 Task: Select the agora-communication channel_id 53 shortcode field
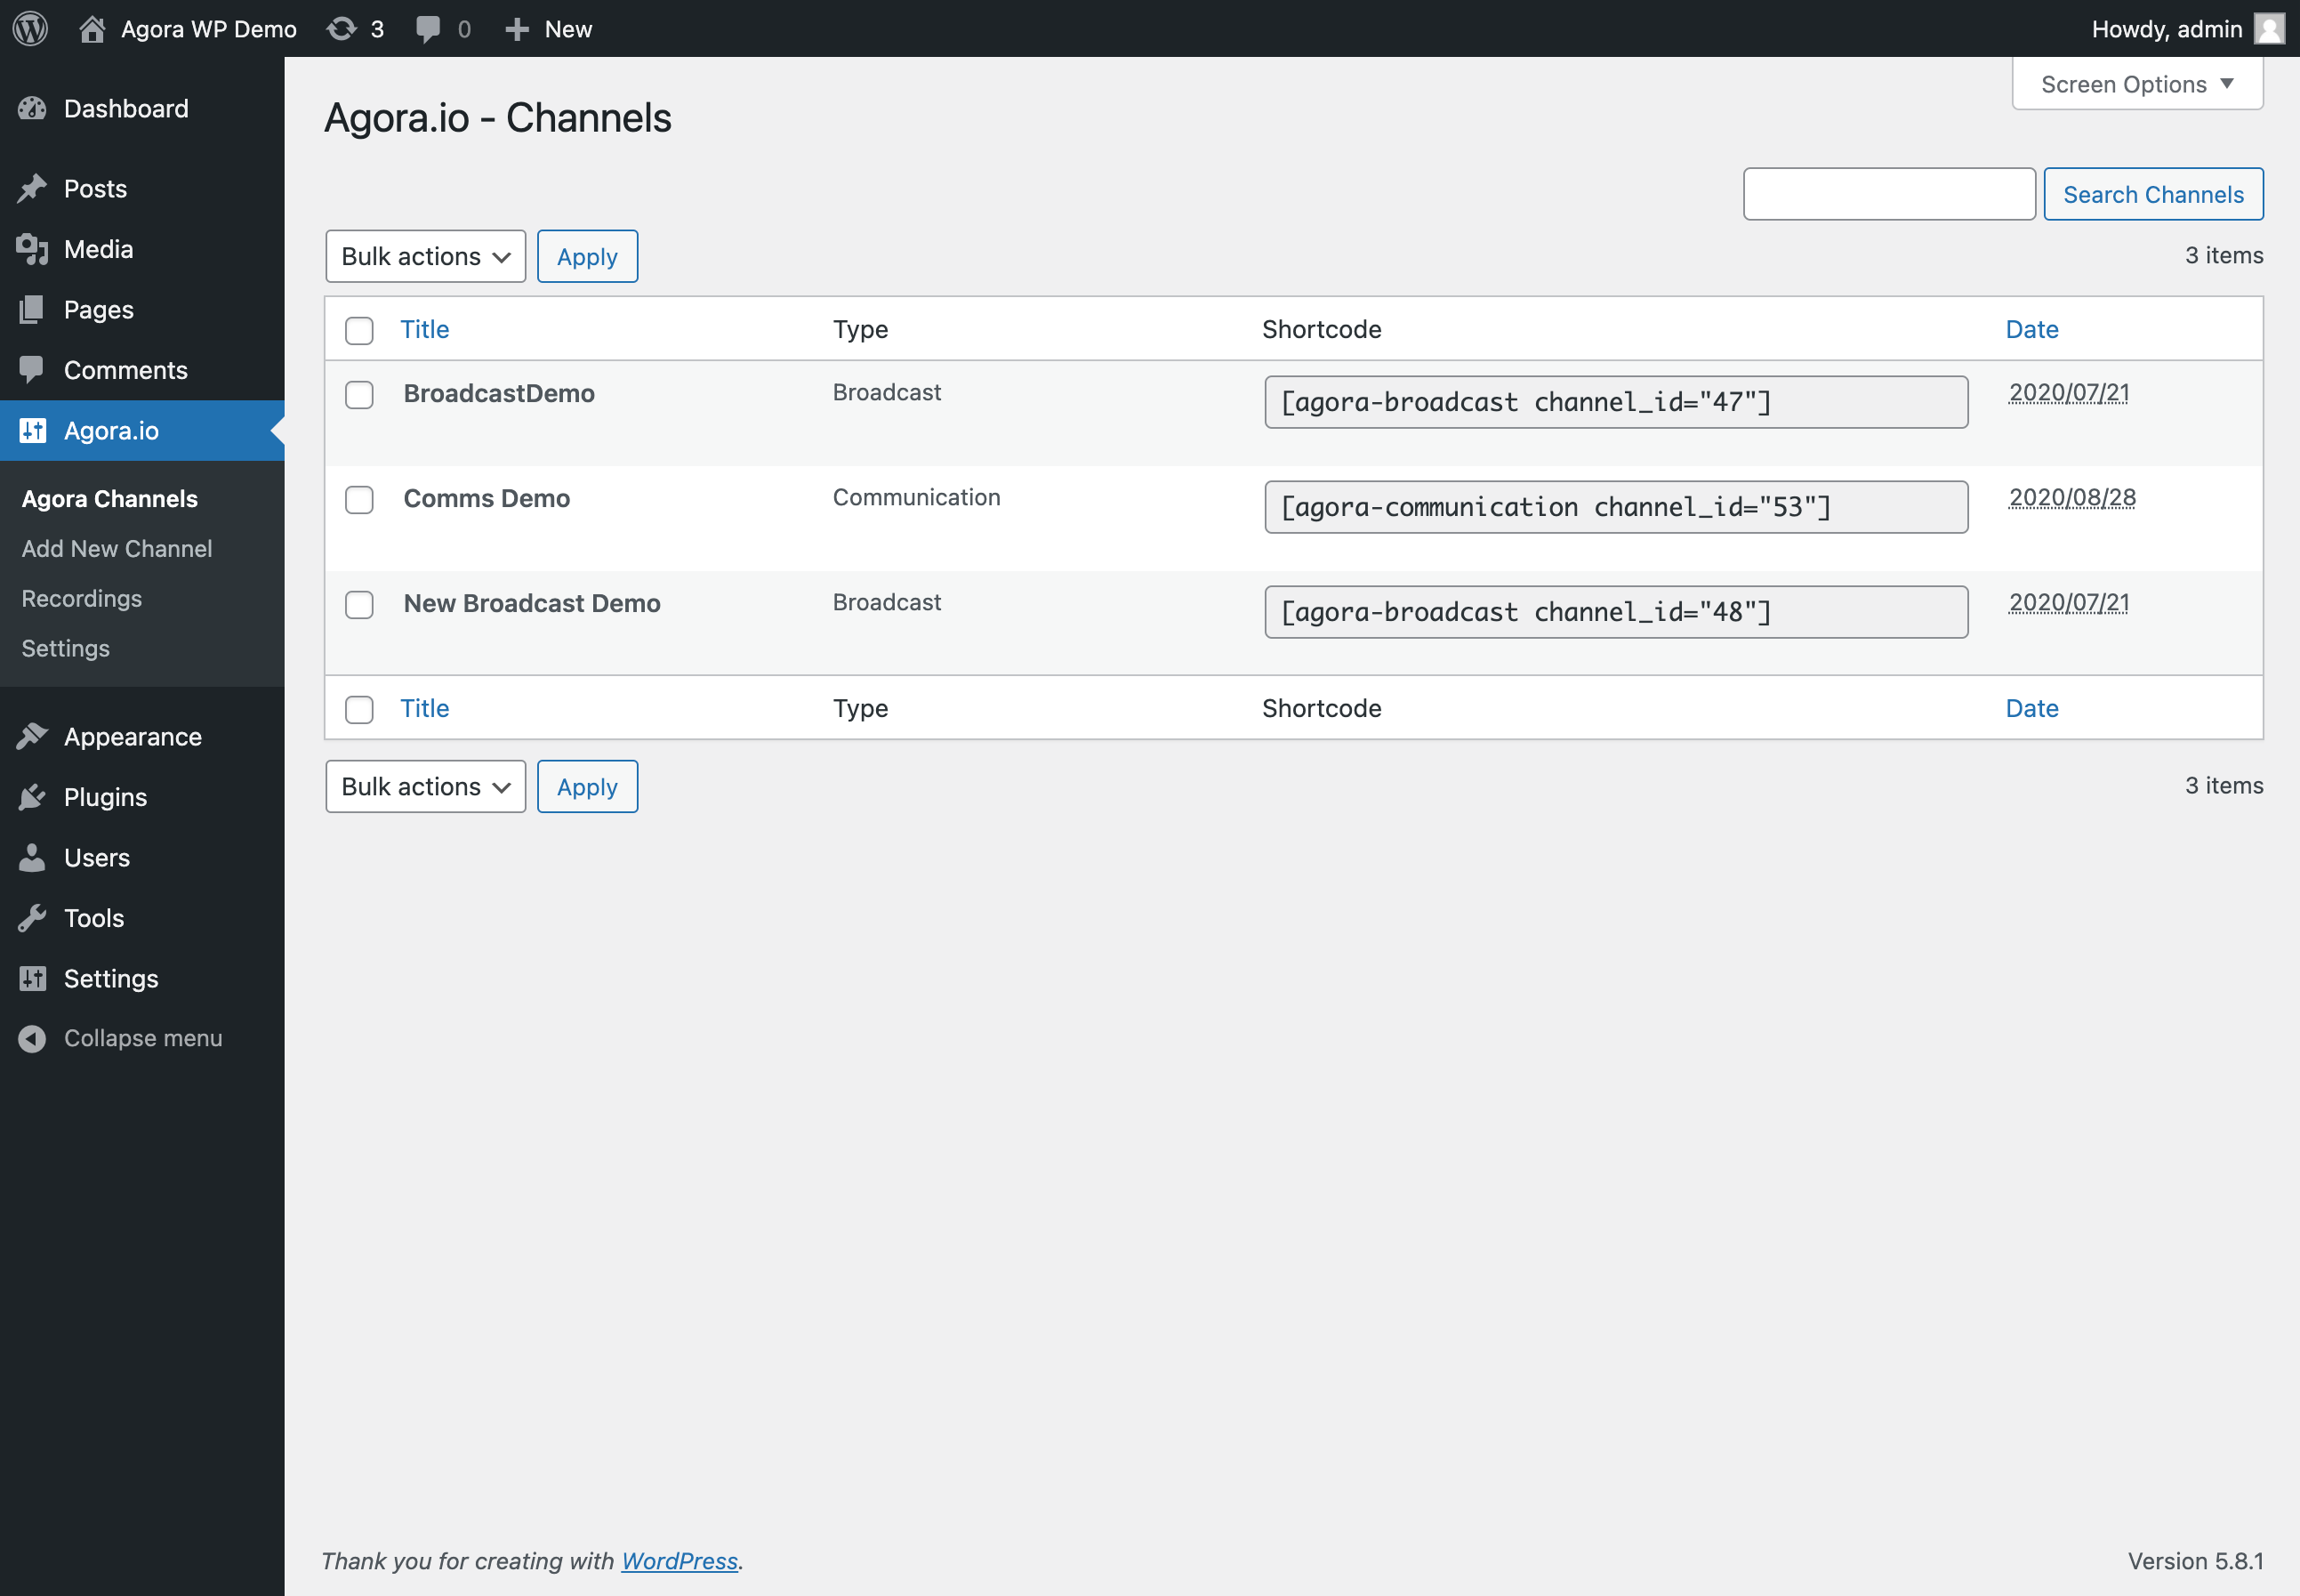tap(1616, 507)
